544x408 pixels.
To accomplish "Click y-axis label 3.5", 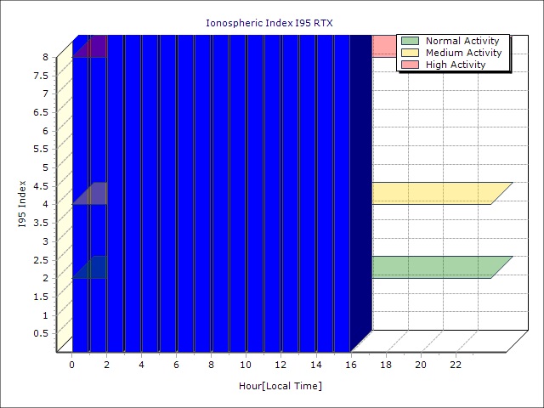I will [x=41, y=223].
